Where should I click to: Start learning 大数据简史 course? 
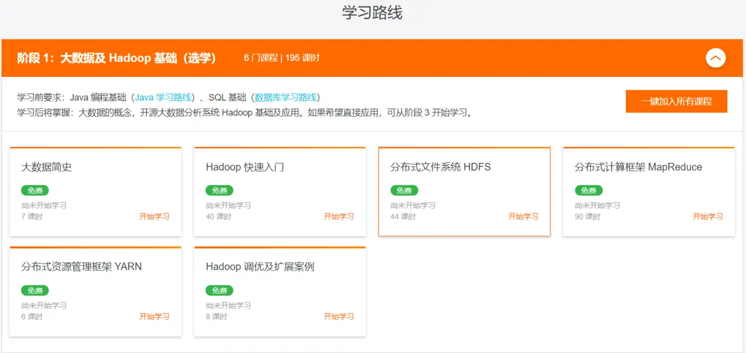pyautogui.click(x=155, y=216)
